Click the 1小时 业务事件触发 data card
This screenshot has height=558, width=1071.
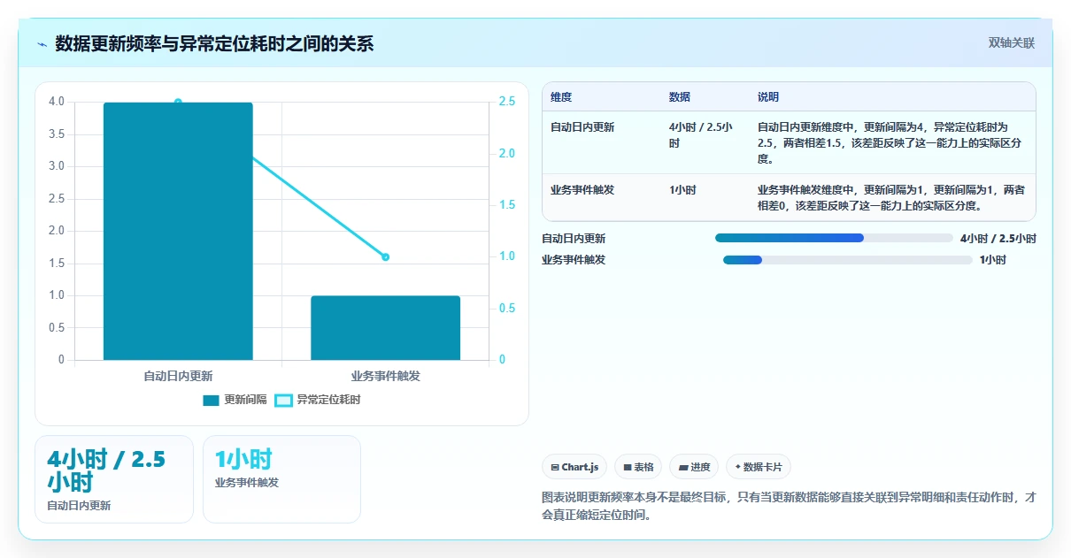click(281, 479)
